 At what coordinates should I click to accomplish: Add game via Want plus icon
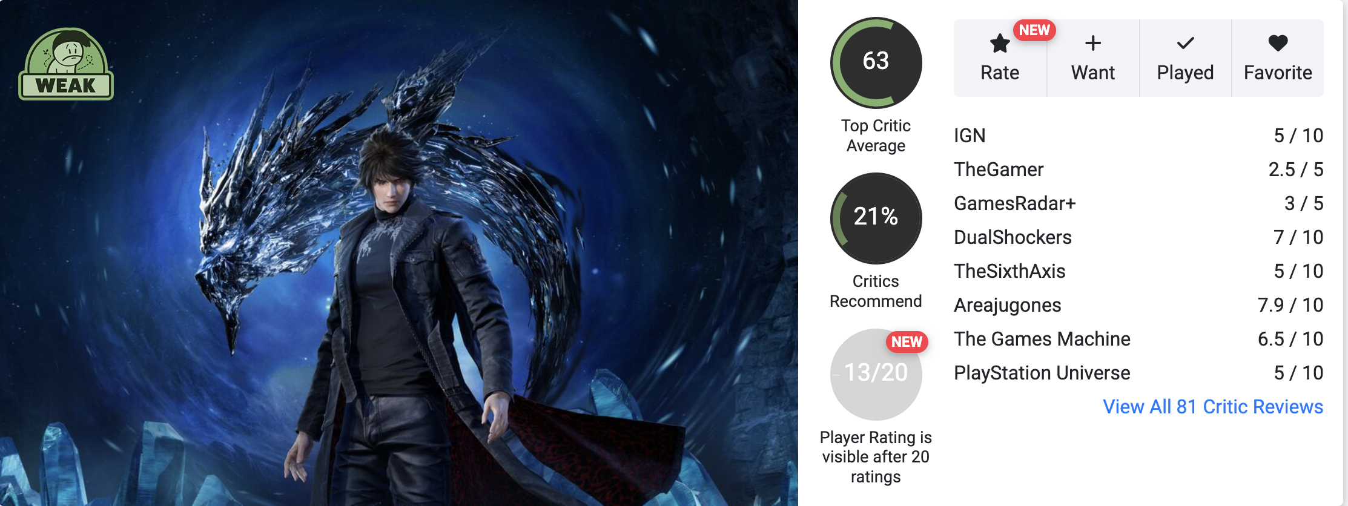(1093, 43)
